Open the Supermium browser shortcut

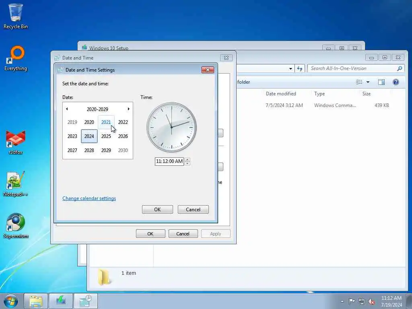coord(16,226)
